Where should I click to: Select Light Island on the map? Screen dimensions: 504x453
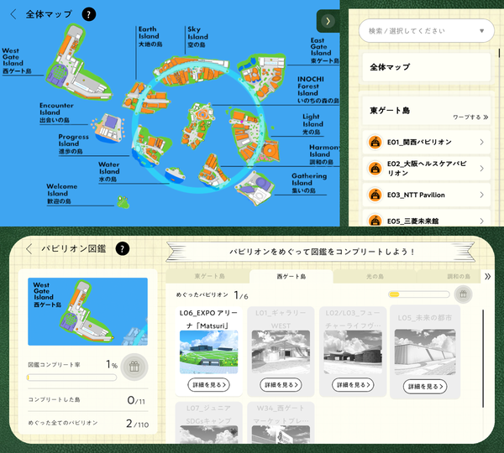[x=247, y=134]
